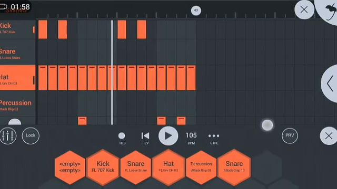Select the Kick channel row
Image resolution: width=337 pixels, height=189 pixels.
(x=17, y=29)
